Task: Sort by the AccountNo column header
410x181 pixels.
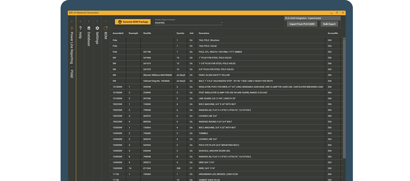Action: [333, 33]
